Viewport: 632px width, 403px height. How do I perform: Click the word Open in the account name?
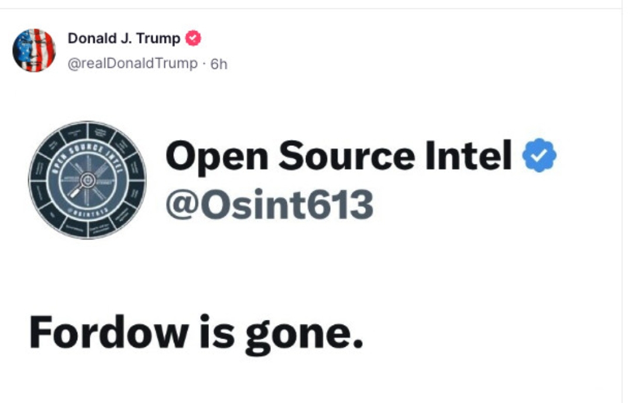[x=217, y=158]
